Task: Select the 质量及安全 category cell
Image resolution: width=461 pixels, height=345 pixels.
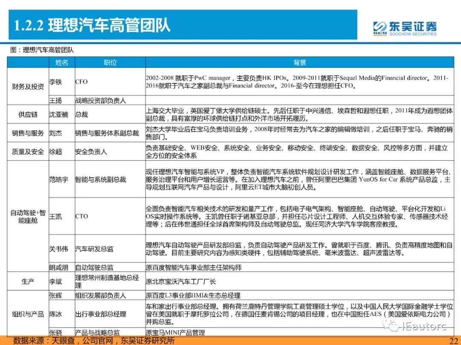Action: pyautogui.click(x=28, y=152)
